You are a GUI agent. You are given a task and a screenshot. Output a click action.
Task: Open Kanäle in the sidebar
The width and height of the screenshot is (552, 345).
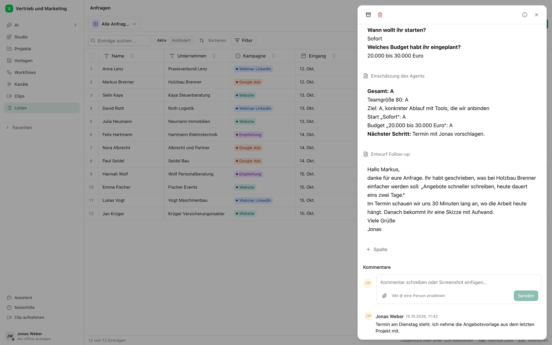point(42,84)
